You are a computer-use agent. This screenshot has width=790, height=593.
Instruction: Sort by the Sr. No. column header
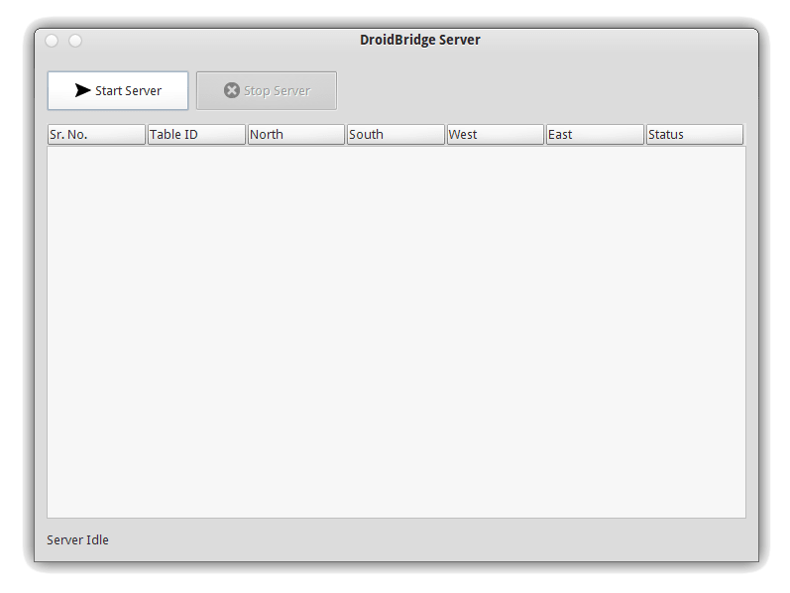(96, 135)
